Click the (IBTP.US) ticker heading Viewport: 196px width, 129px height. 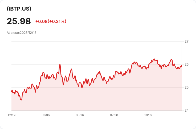pos(19,9)
